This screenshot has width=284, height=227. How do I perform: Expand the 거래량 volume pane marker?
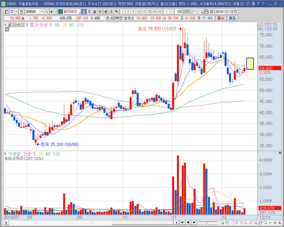[5, 154]
